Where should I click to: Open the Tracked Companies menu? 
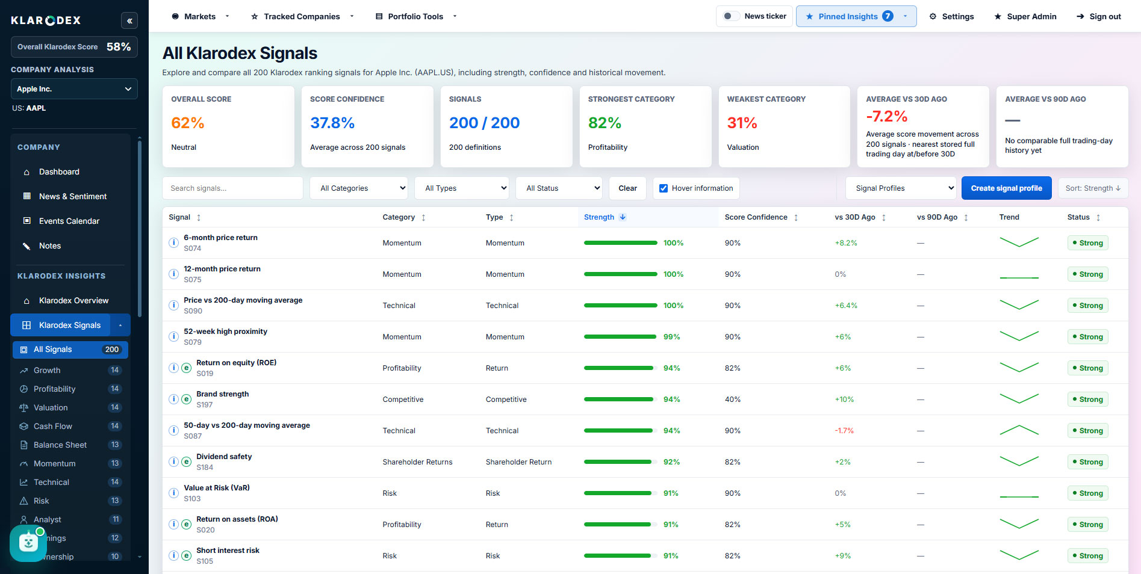(x=302, y=16)
